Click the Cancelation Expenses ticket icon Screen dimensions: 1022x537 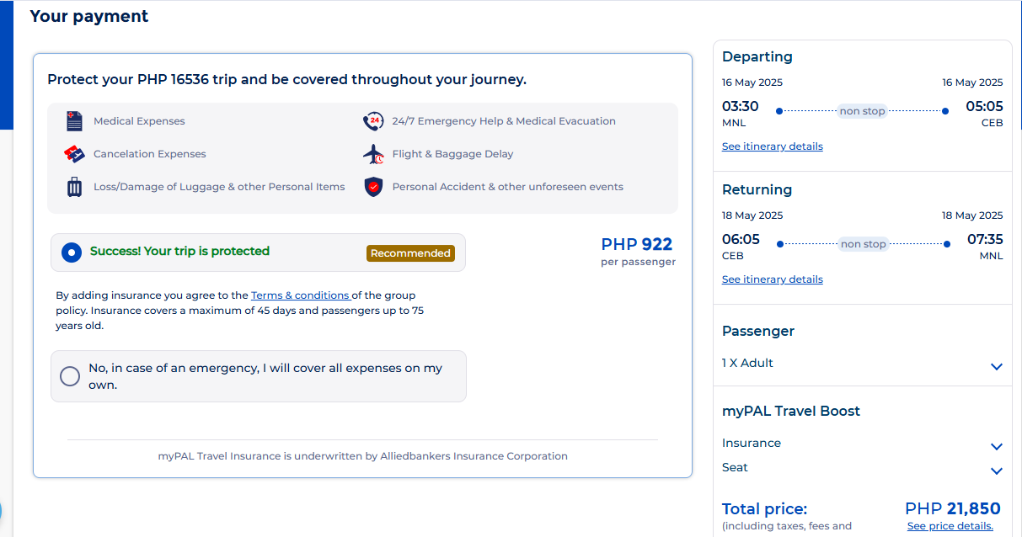[x=75, y=154]
